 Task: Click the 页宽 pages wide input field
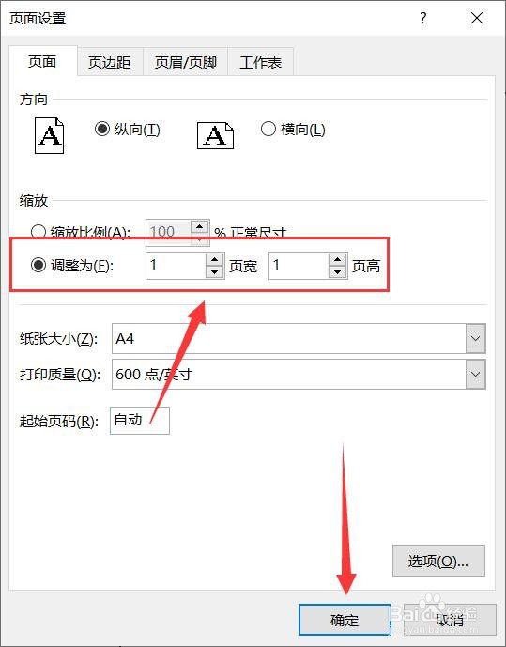[x=176, y=266]
